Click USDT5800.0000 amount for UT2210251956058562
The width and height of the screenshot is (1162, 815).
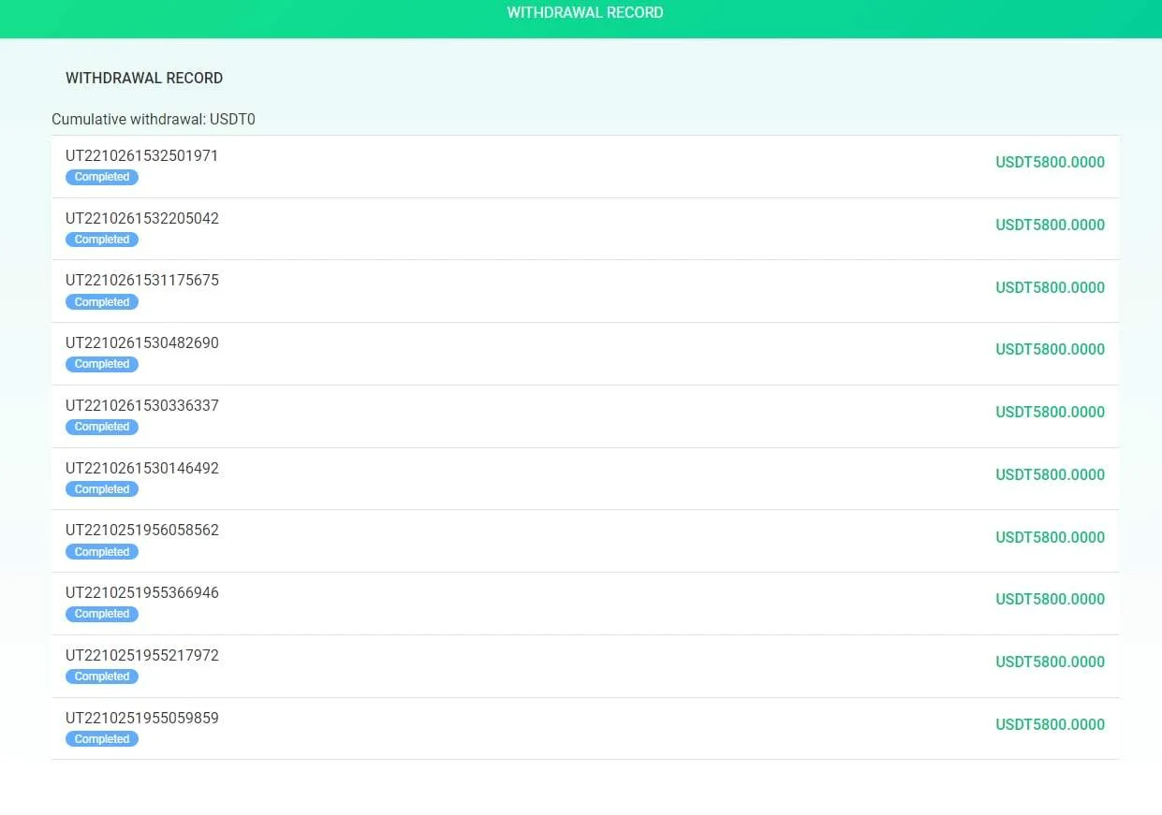coord(1050,538)
